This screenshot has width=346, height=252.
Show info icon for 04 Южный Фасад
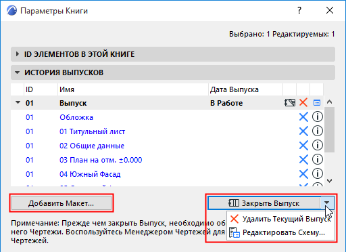318,174
